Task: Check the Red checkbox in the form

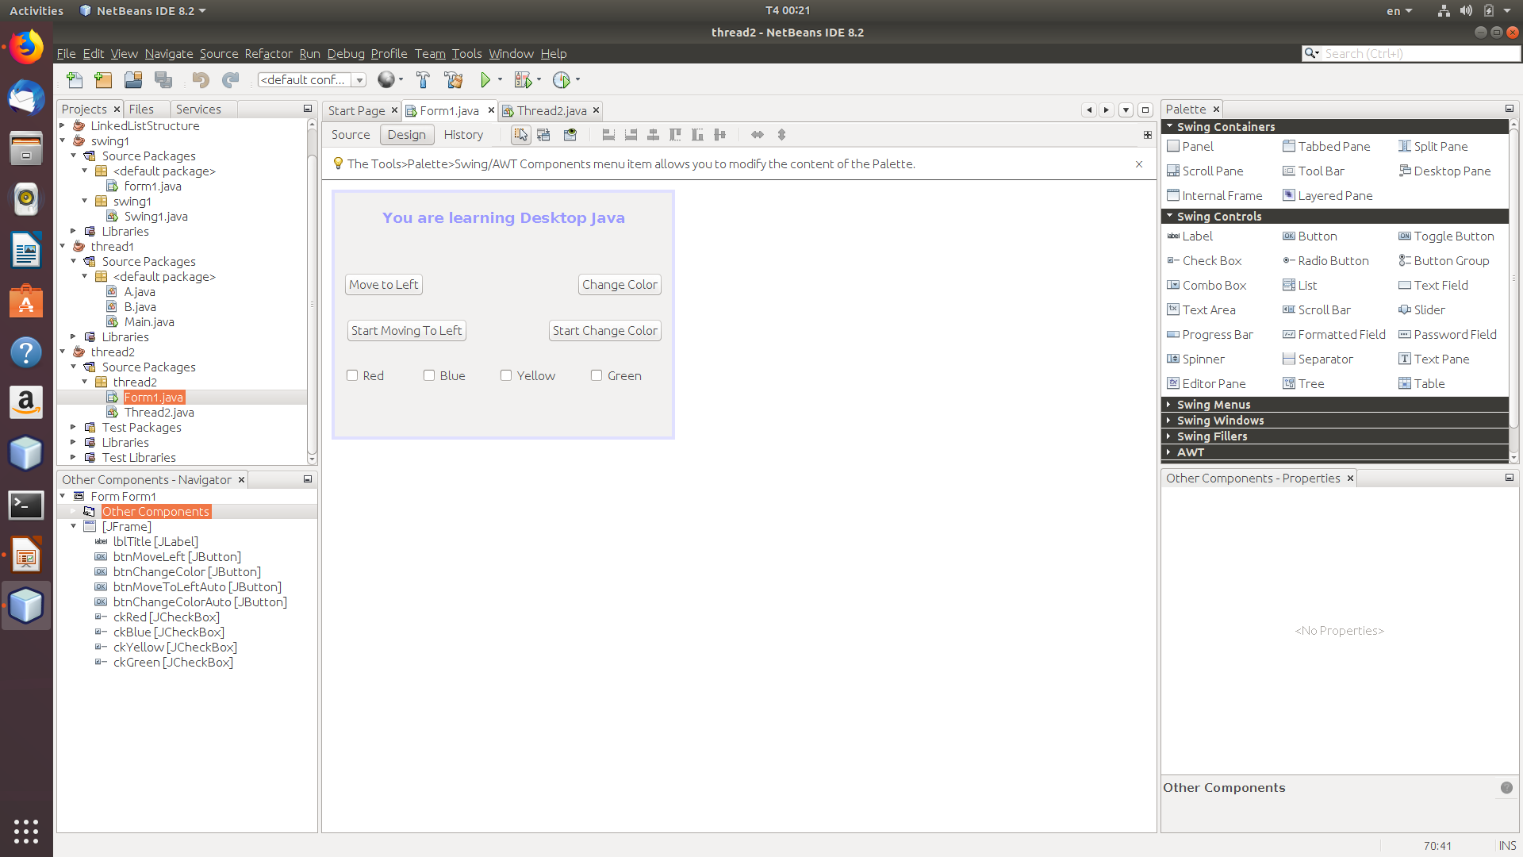Action: click(352, 375)
